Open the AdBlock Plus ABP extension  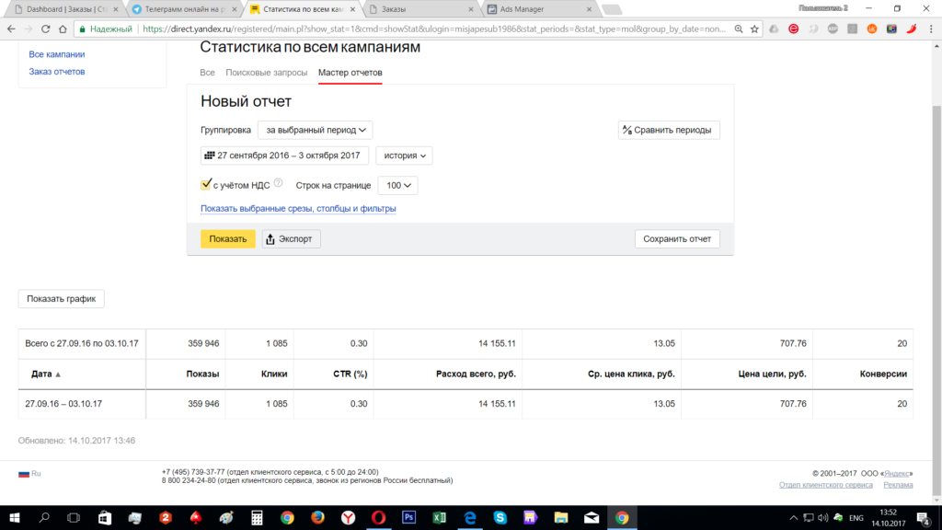pyautogui.click(x=833, y=29)
